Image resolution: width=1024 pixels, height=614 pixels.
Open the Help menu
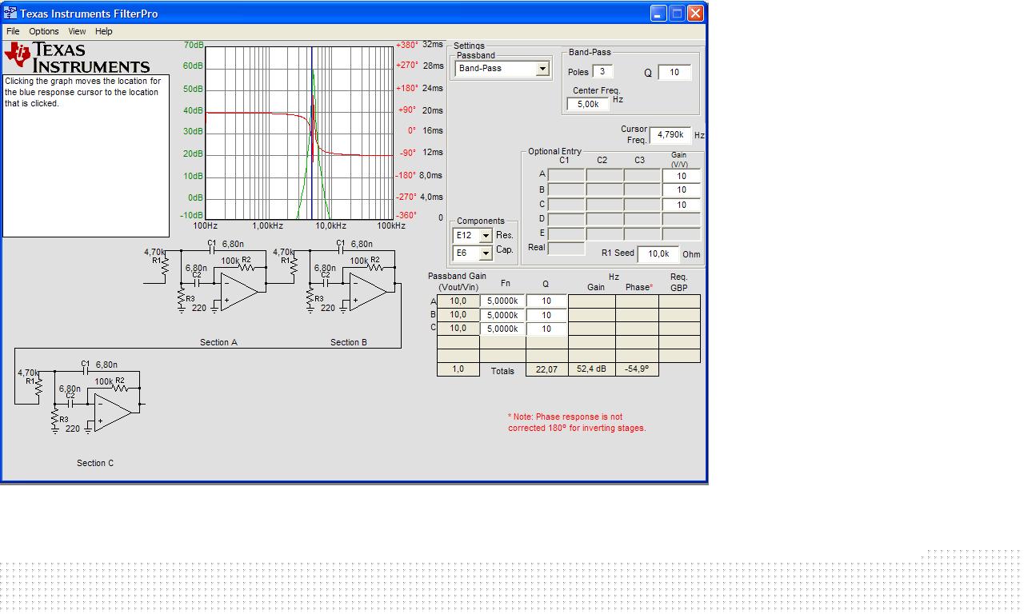[104, 31]
